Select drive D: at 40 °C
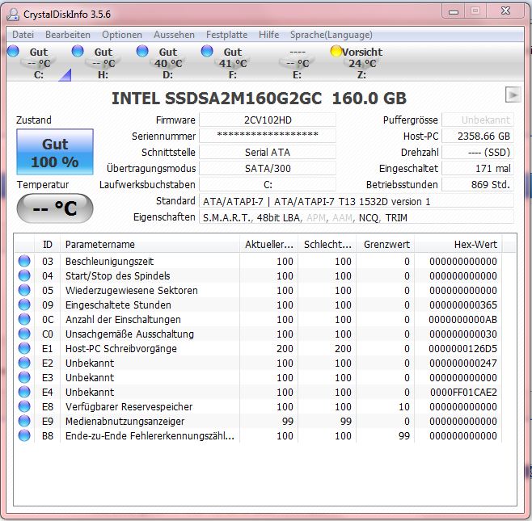Viewport: 532px width, 521px height. point(168,63)
